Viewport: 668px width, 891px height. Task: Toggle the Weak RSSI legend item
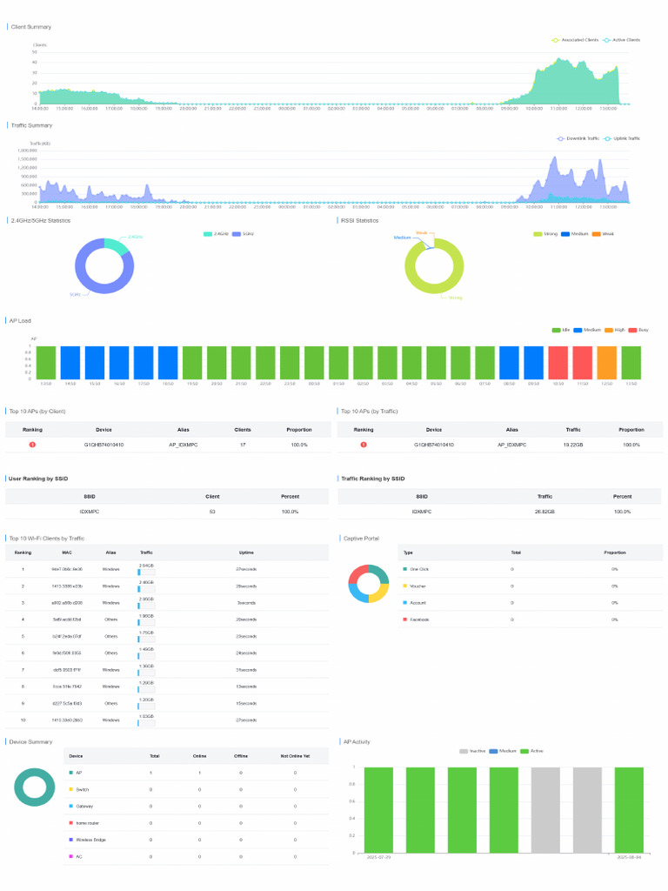[x=603, y=233]
